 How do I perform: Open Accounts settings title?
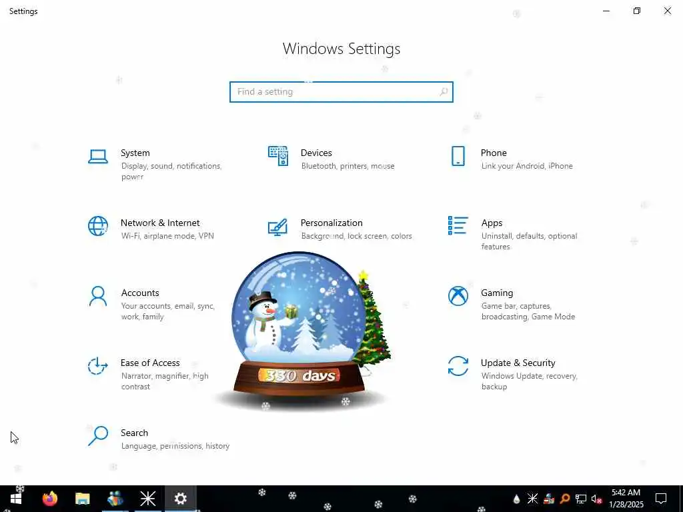[x=140, y=293]
